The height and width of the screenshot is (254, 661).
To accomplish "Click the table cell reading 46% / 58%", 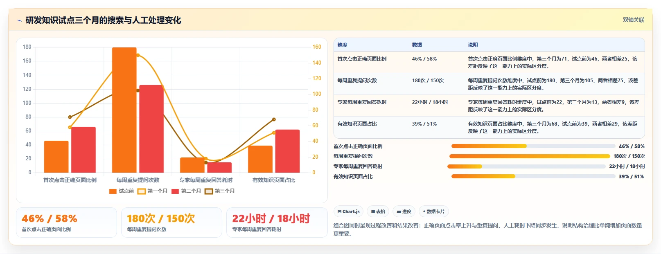I will point(424,59).
